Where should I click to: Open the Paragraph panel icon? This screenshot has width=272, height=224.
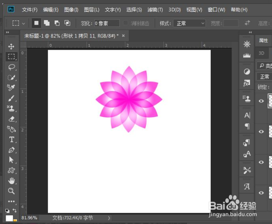(247, 126)
